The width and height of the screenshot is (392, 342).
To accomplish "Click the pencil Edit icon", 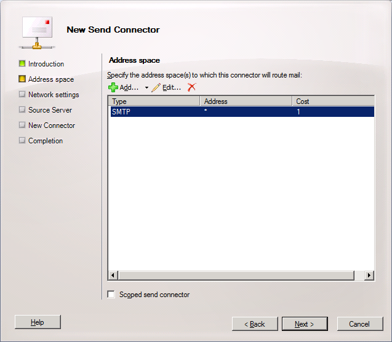I will click(156, 88).
